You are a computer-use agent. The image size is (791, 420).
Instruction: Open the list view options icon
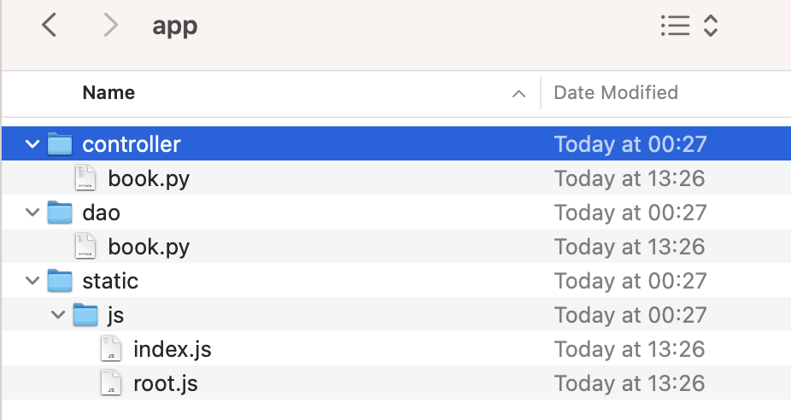click(x=675, y=26)
